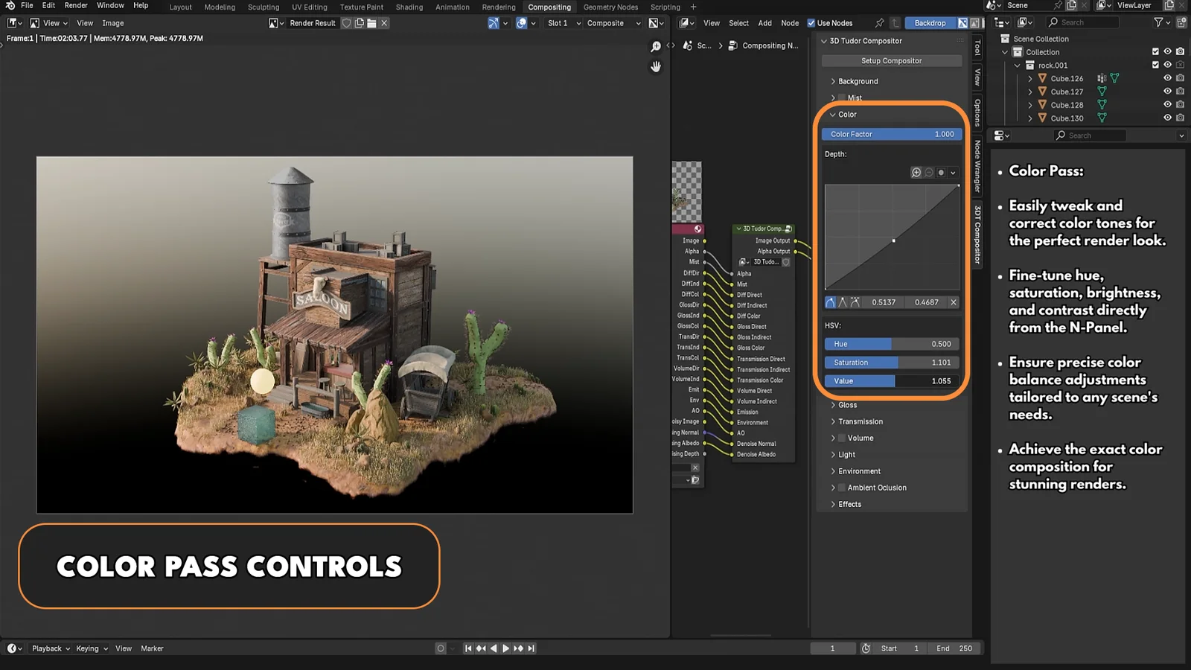Open the Node menu in the compositor header
Viewport: 1191px width, 670px height.
790,22
